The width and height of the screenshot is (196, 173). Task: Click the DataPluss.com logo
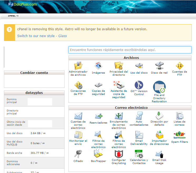point(22,4)
